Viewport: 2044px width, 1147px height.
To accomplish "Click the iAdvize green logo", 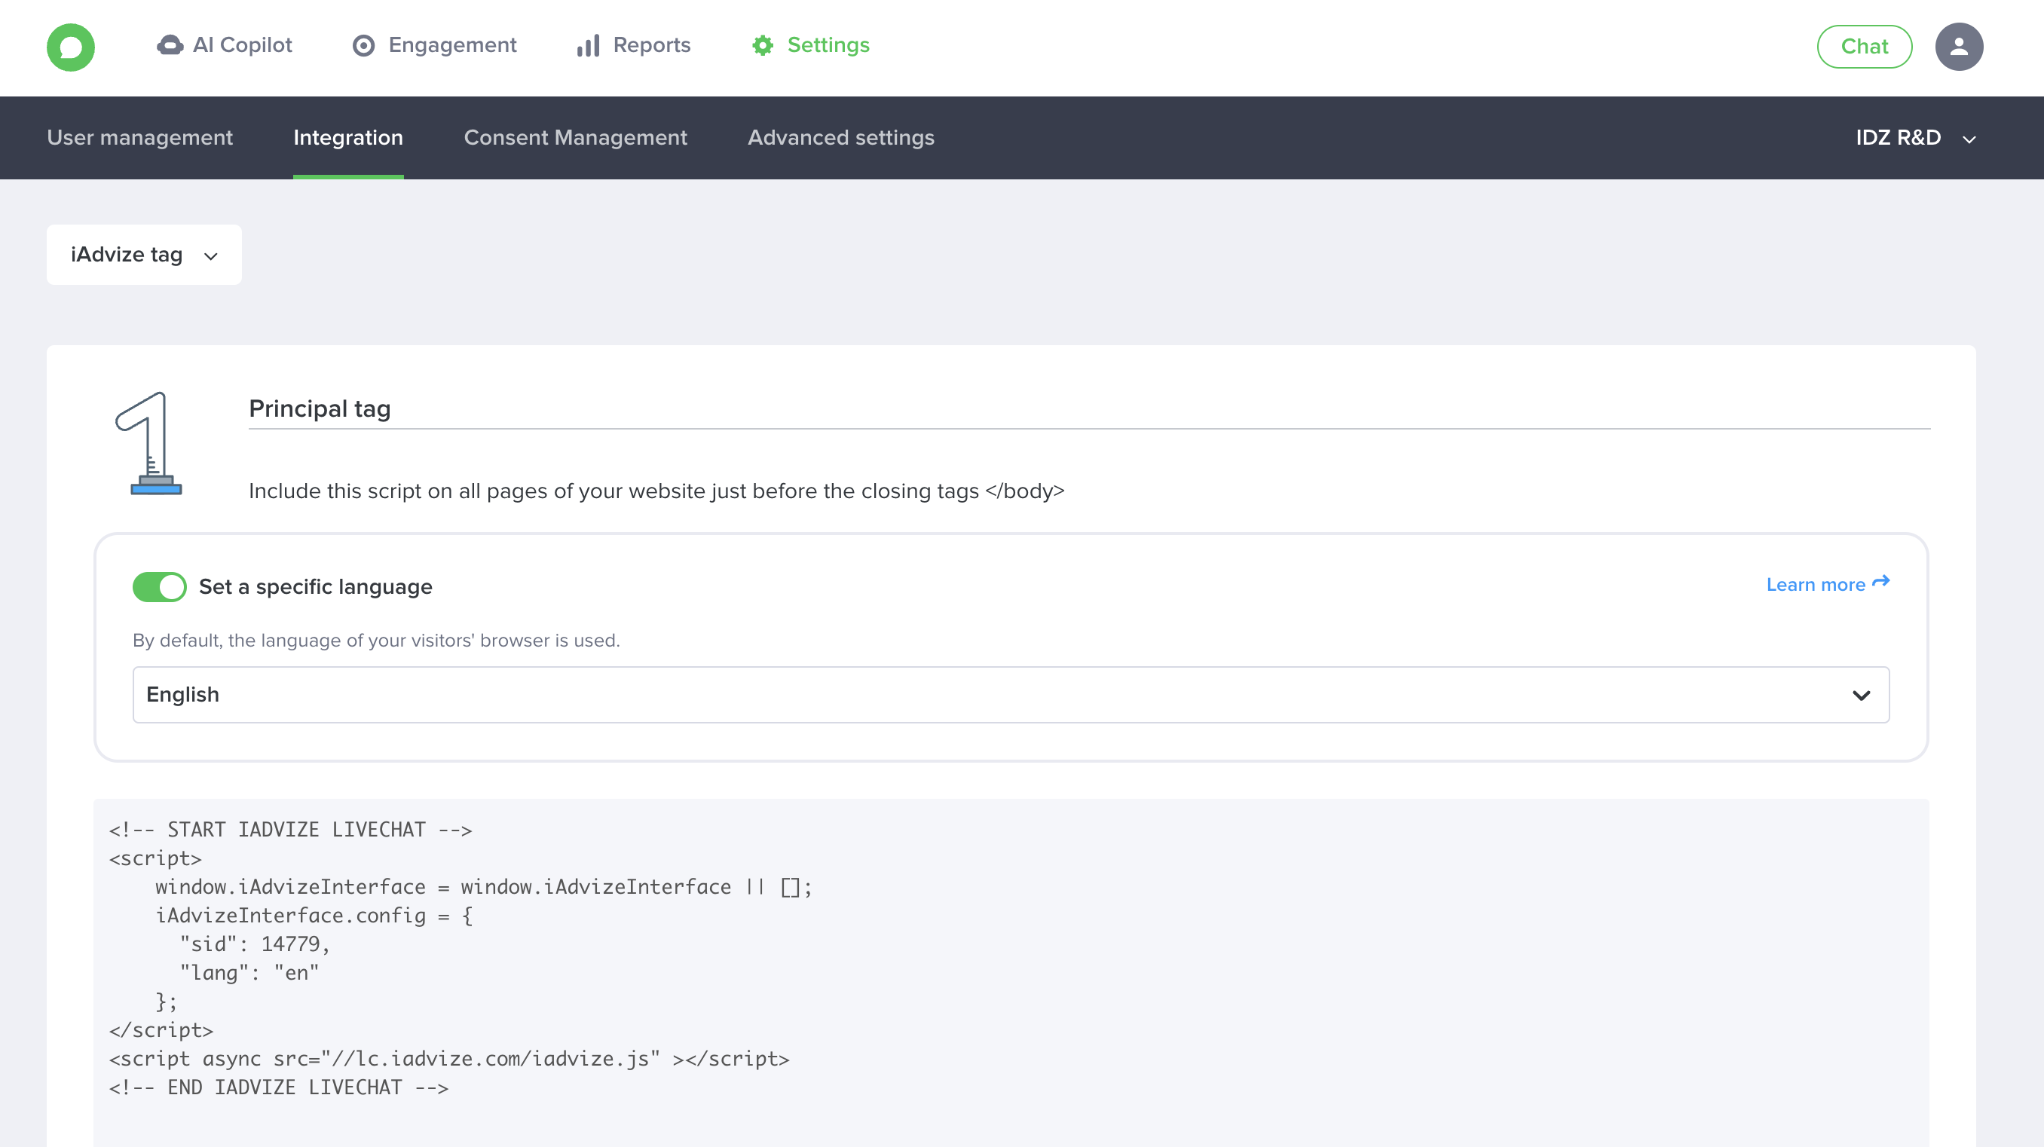I will pyautogui.click(x=71, y=47).
